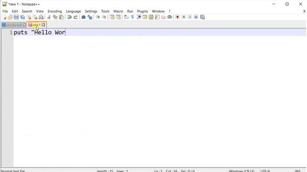Click the Save All toolbar icon
The width and height of the screenshot is (307, 172).
coord(23,17)
